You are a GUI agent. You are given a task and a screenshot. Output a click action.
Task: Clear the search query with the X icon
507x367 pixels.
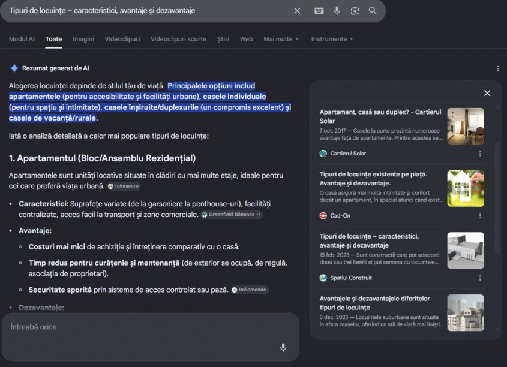tap(297, 11)
